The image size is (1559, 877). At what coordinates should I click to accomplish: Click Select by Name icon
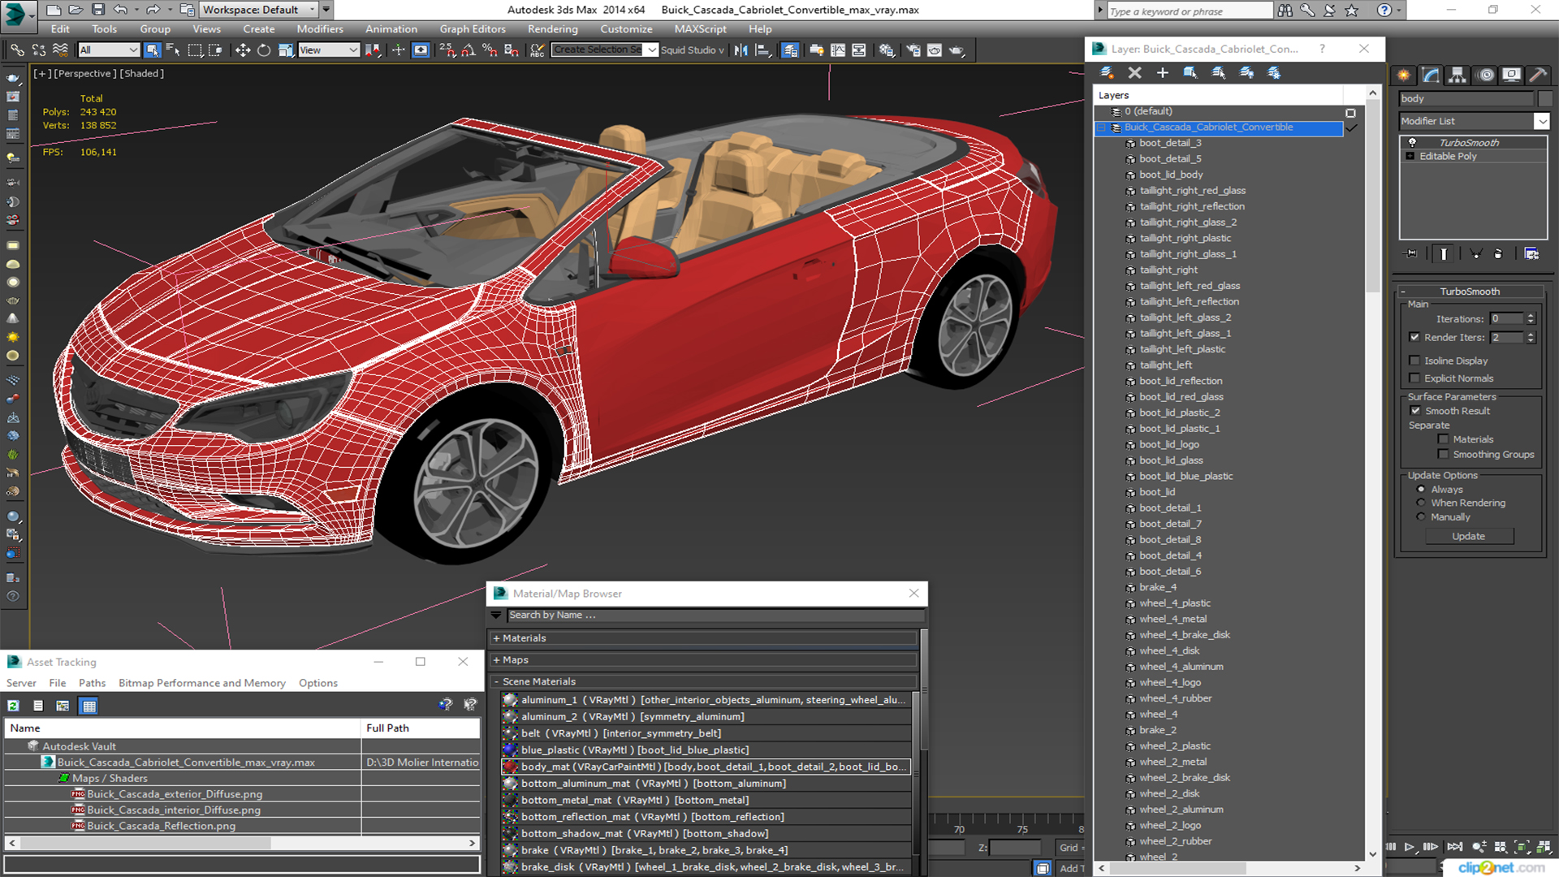click(x=173, y=50)
